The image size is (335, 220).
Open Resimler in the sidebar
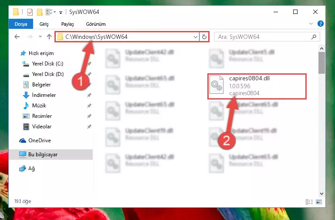(42, 116)
